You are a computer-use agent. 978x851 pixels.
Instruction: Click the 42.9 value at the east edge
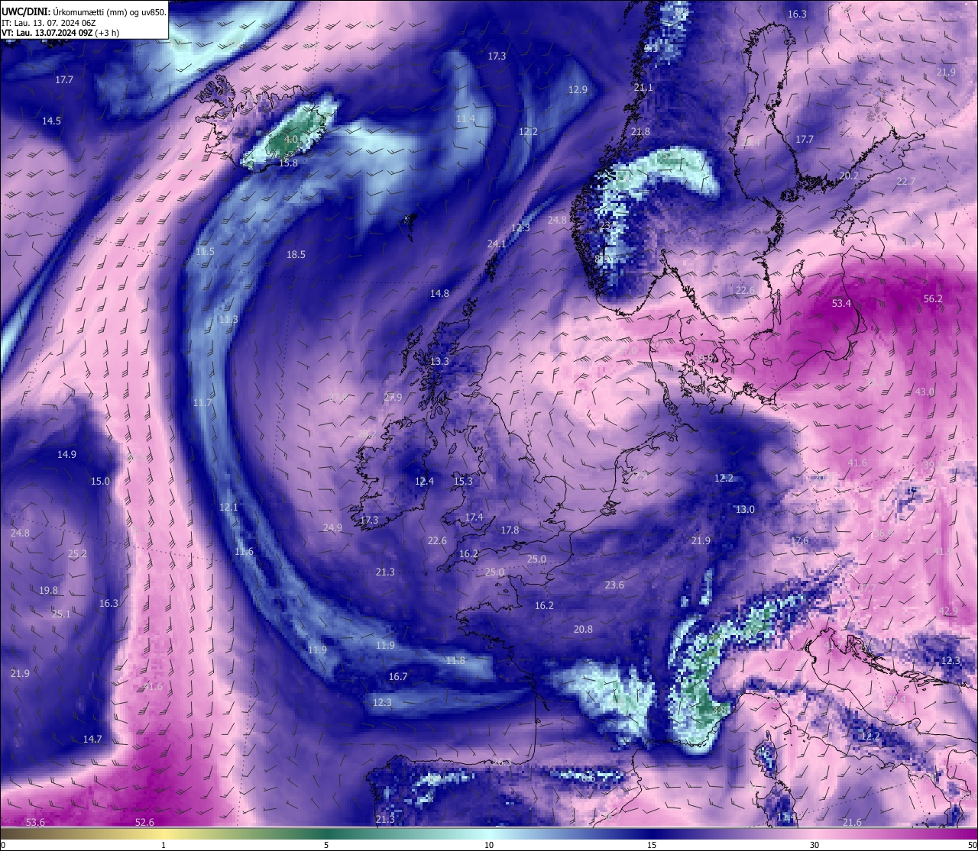click(x=948, y=611)
